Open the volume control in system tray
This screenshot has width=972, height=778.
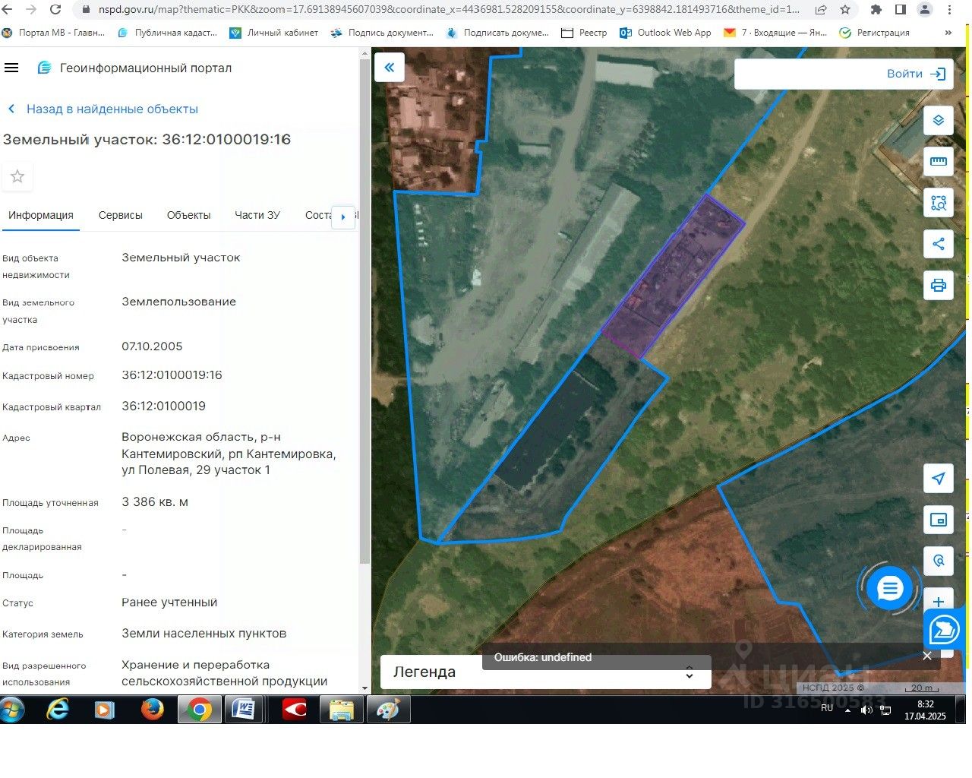click(x=866, y=710)
